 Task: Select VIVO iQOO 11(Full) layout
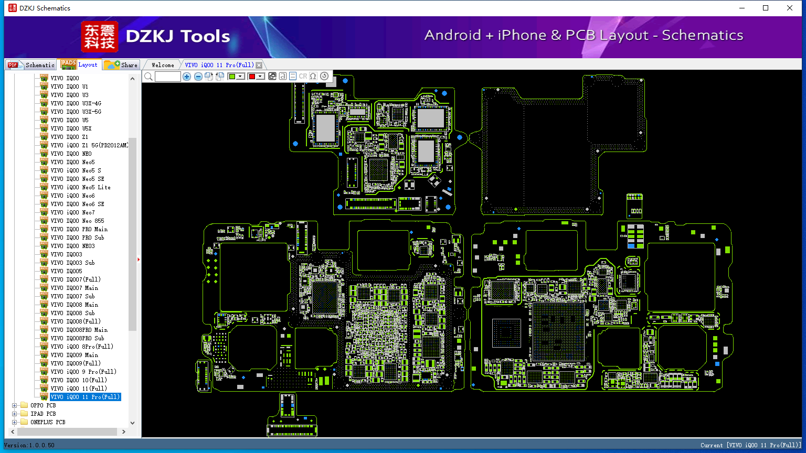tap(79, 389)
